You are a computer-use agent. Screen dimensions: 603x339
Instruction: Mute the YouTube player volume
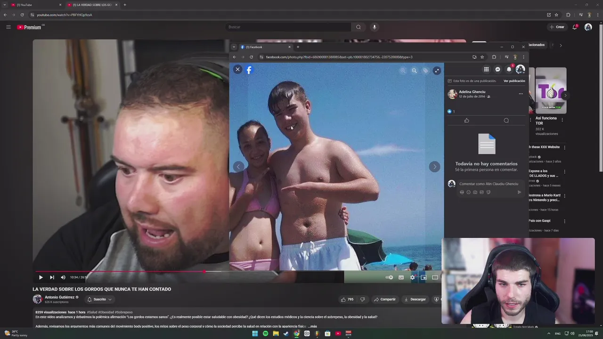tap(63, 277)
